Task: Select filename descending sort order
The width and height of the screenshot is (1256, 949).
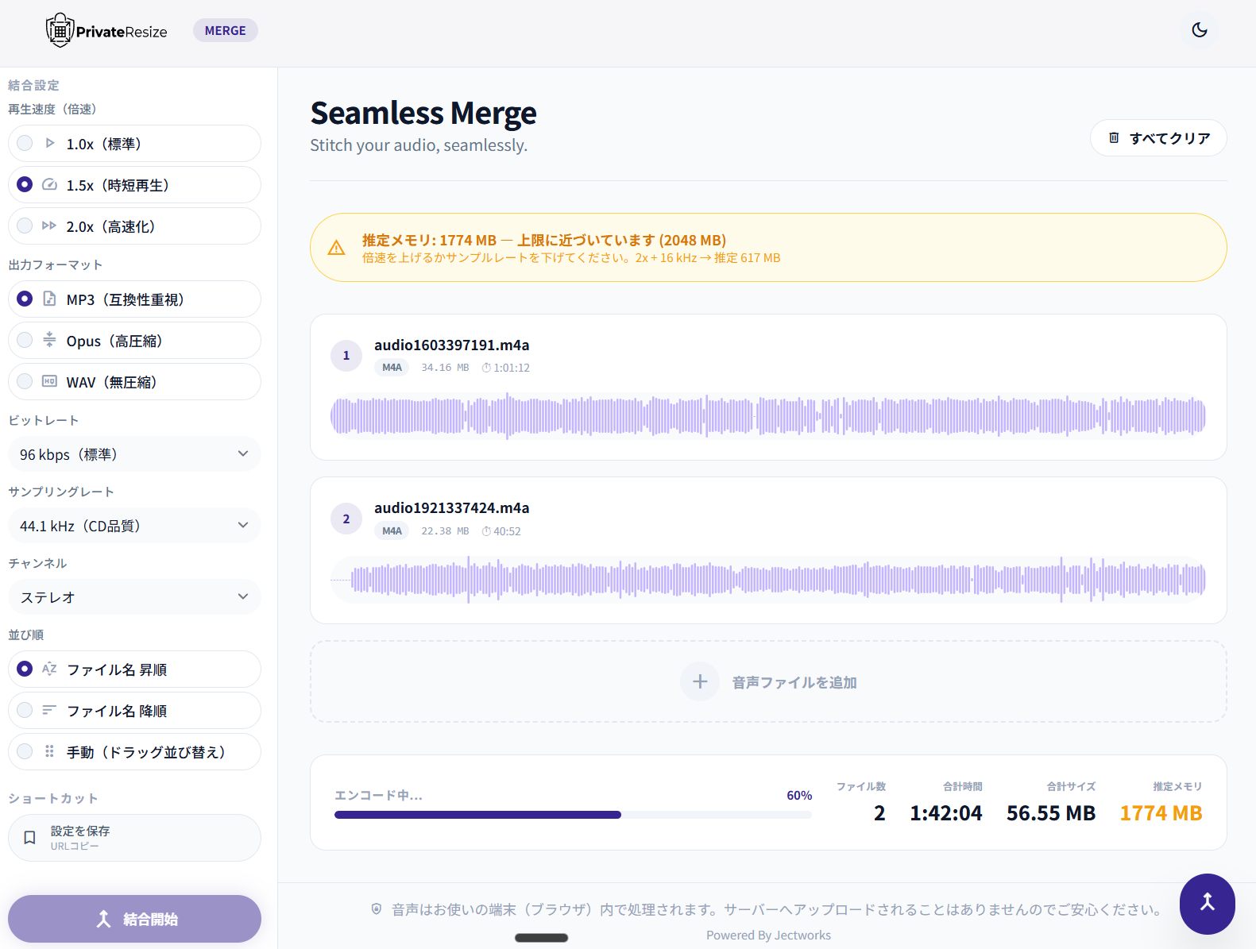Action: point(134,711)
